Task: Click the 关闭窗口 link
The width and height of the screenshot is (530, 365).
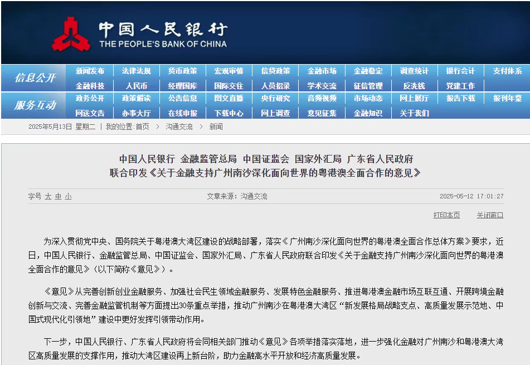Action: [490, 215]
